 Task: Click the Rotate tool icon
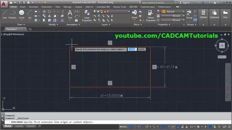point(49,12)
